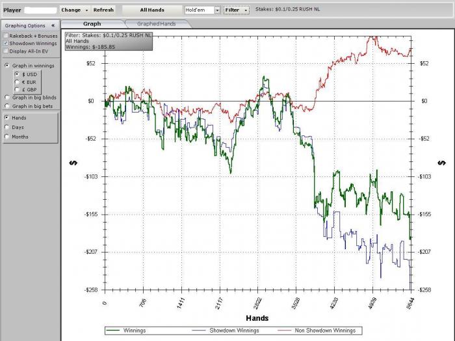Select € EUR currency radio button

pyautogui.click(x=17, y=82)
